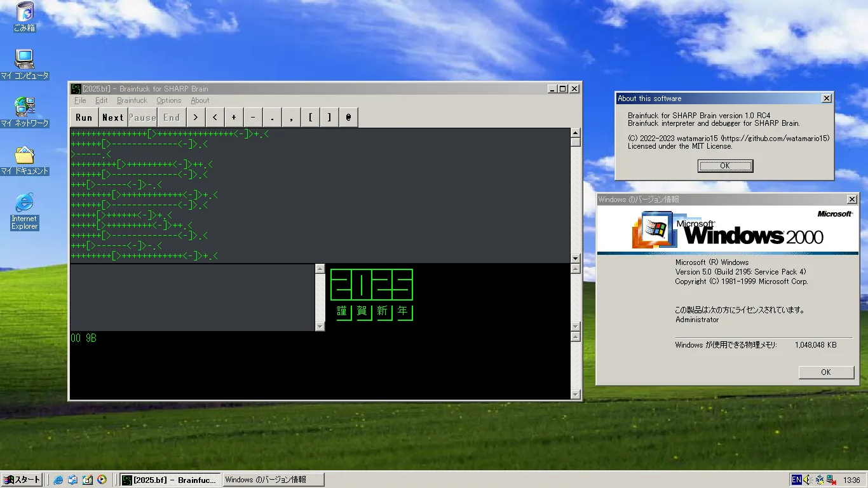The image size is (868, 488).
Task: Run the Brainfuck program
Action: pos(84,117)
